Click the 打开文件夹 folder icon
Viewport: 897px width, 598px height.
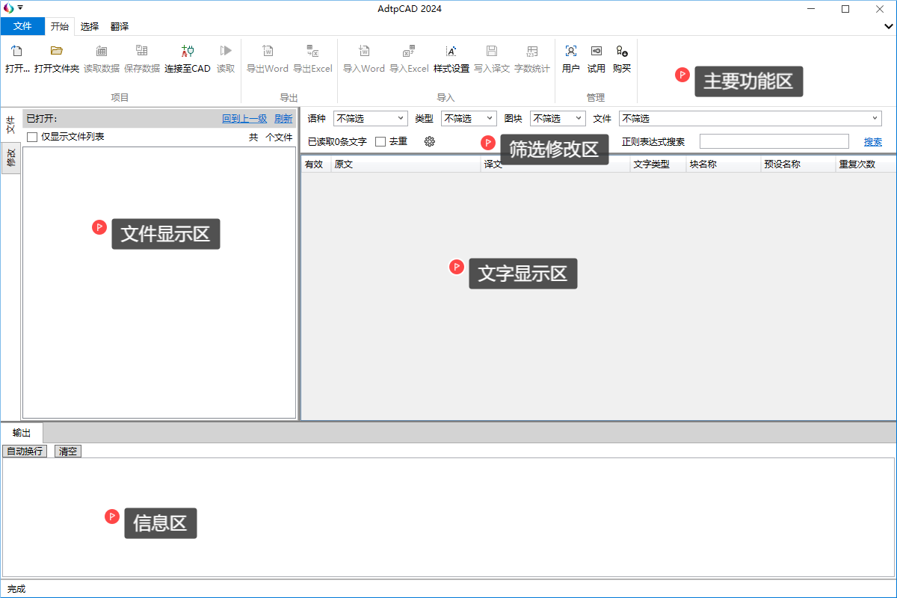click(56, 52)
